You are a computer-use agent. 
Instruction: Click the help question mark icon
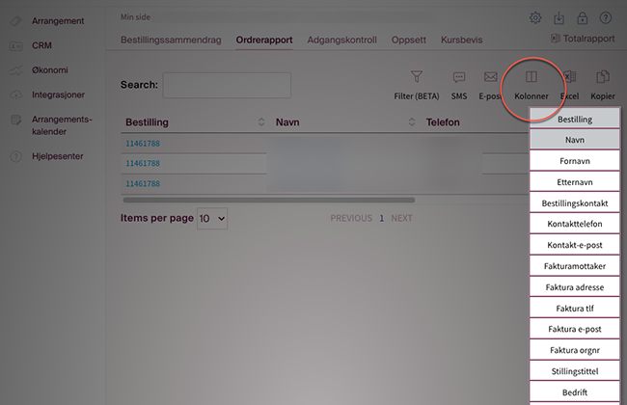point(606,17)
